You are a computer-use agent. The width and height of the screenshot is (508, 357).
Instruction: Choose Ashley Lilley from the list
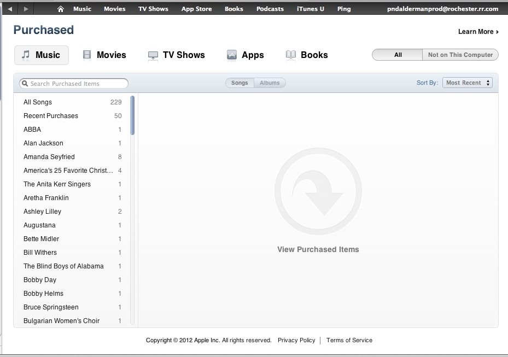(x=73, y=211)
